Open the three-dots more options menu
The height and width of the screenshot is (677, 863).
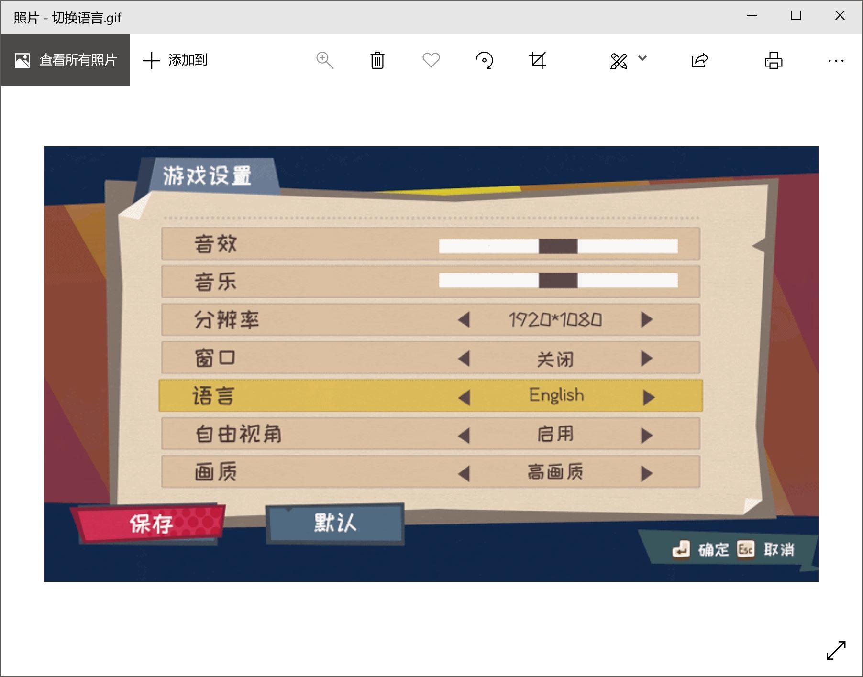[836, 61]
